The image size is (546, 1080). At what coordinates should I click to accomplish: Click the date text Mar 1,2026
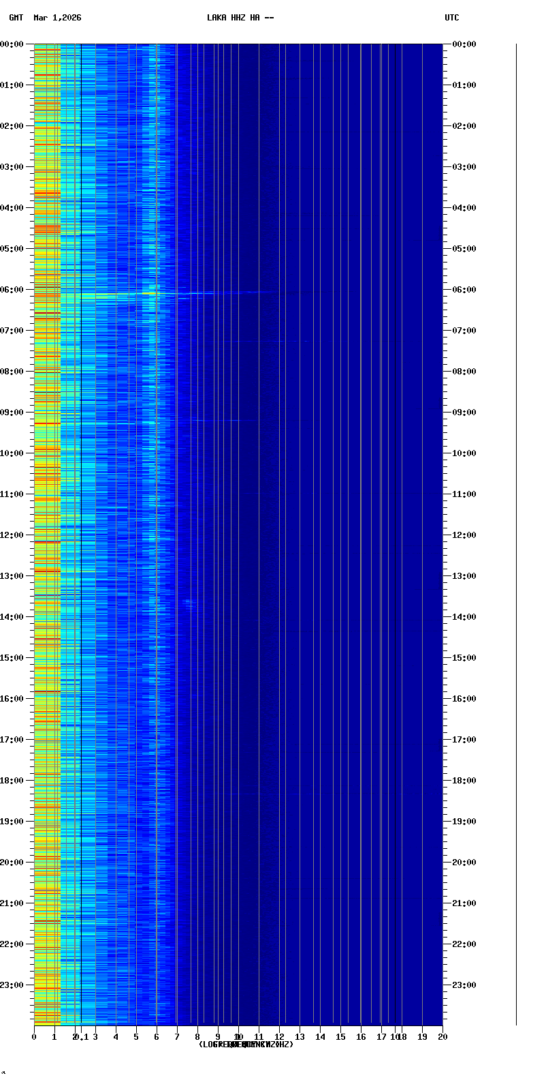click(57, 18)
